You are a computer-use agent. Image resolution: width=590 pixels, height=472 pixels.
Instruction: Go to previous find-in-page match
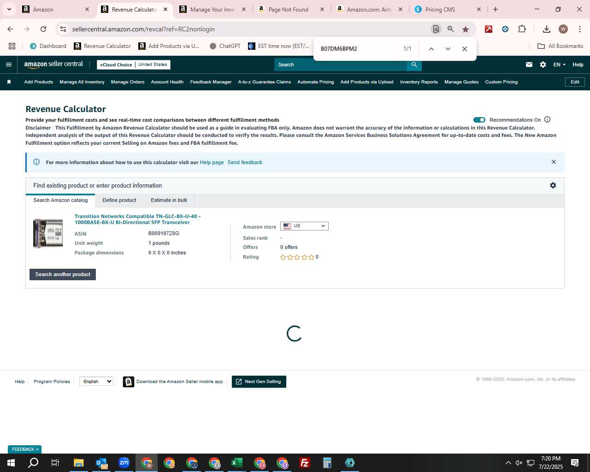coord(431,49)
